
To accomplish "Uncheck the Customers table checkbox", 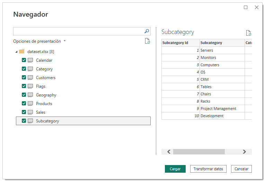I will (24, 78).
